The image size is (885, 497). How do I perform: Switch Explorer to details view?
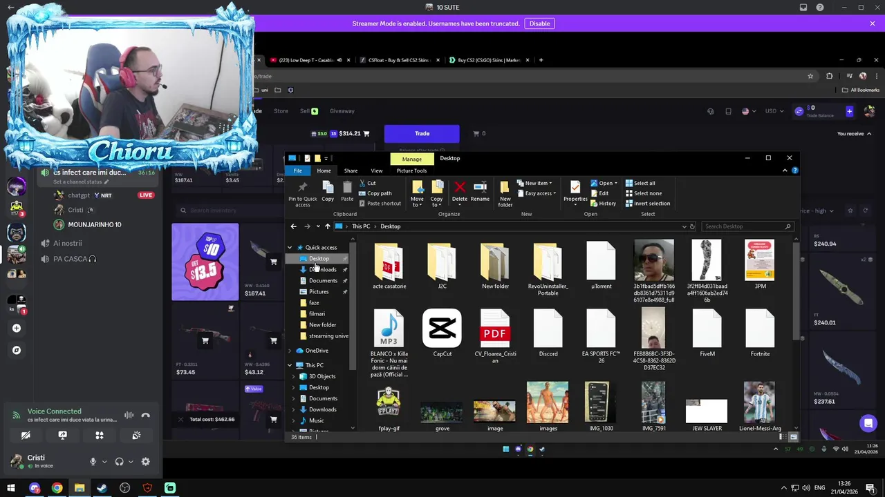[783, 437]
